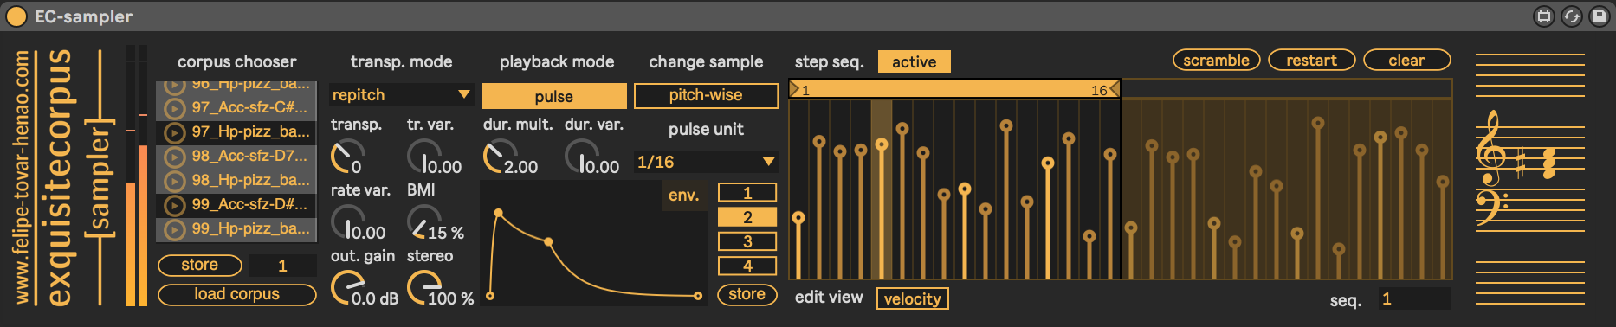
Task: Select envelope preset slot 3
Action: click(x=747, y=241)
